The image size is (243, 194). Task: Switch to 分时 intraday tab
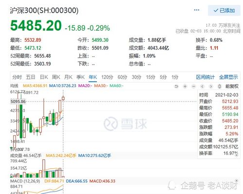[17, 77]
